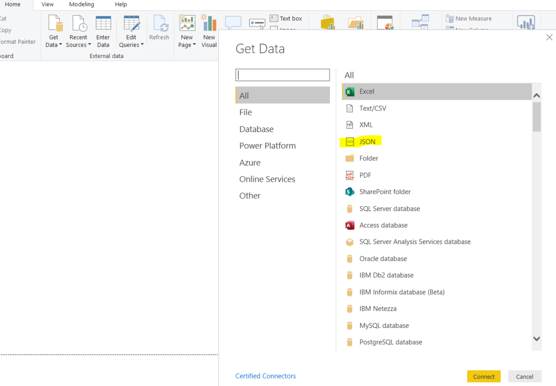Open the View ribbon tab
This screenshot has height=386, width=556.
(x=47, y=4)
